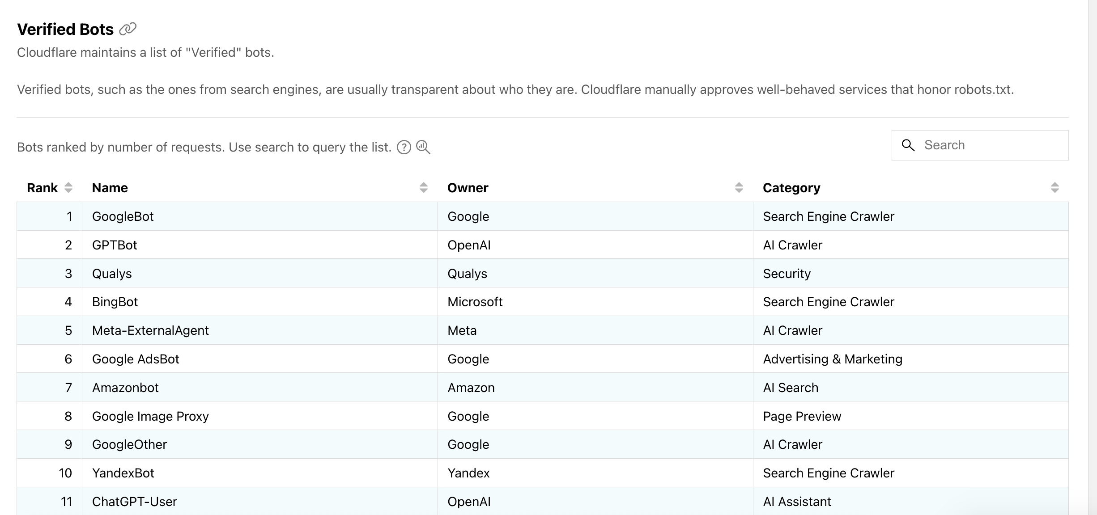Select Amazonbot in the list
The image size is (1097, 515).
coord(125,388)
